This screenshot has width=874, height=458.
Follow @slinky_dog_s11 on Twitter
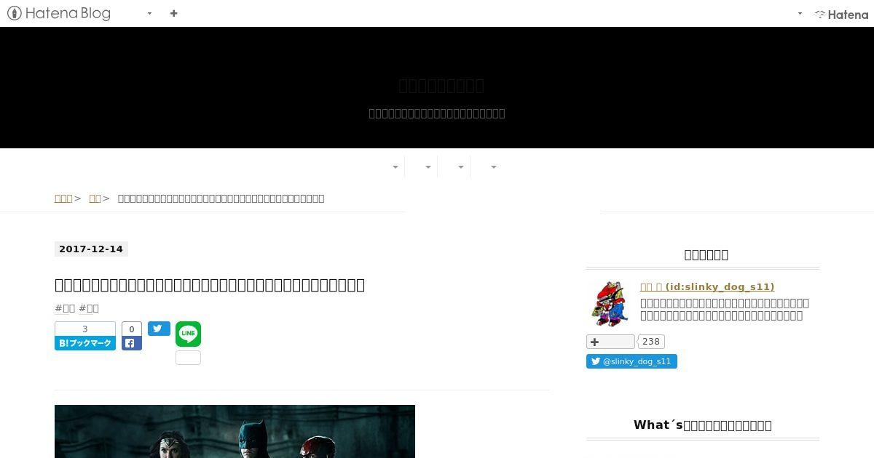[x=631, y=361]
